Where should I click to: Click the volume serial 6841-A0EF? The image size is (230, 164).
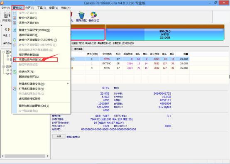click(103, 116)
